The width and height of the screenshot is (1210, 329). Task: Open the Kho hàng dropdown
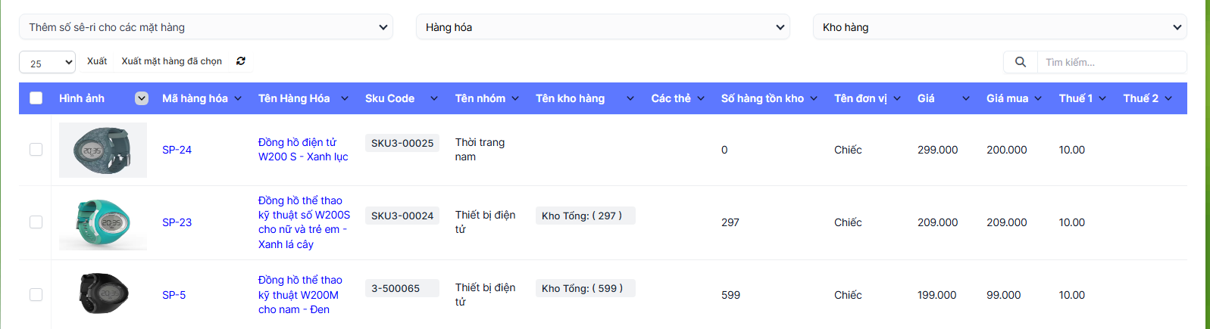click(999, 27)
